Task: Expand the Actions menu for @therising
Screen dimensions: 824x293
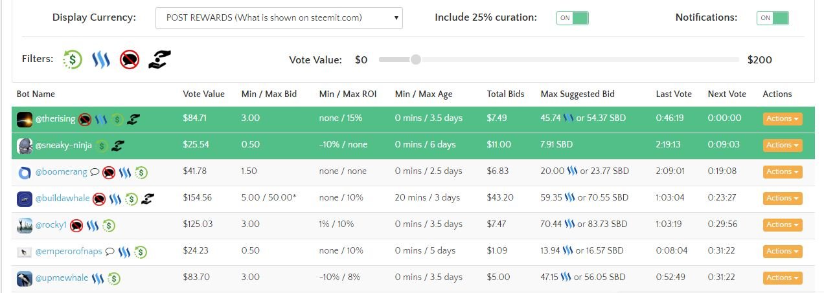Action: 783,119
